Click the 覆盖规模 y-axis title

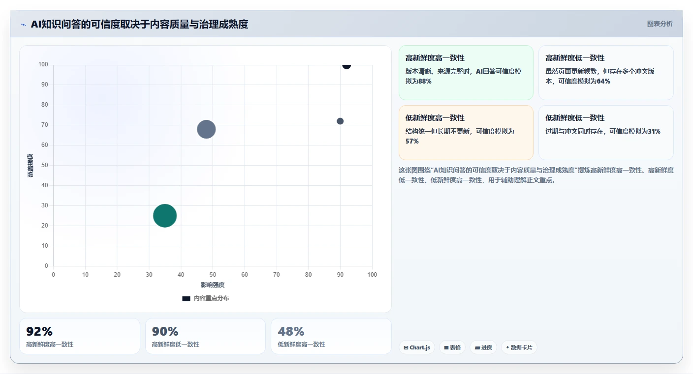tap(31, 165)
